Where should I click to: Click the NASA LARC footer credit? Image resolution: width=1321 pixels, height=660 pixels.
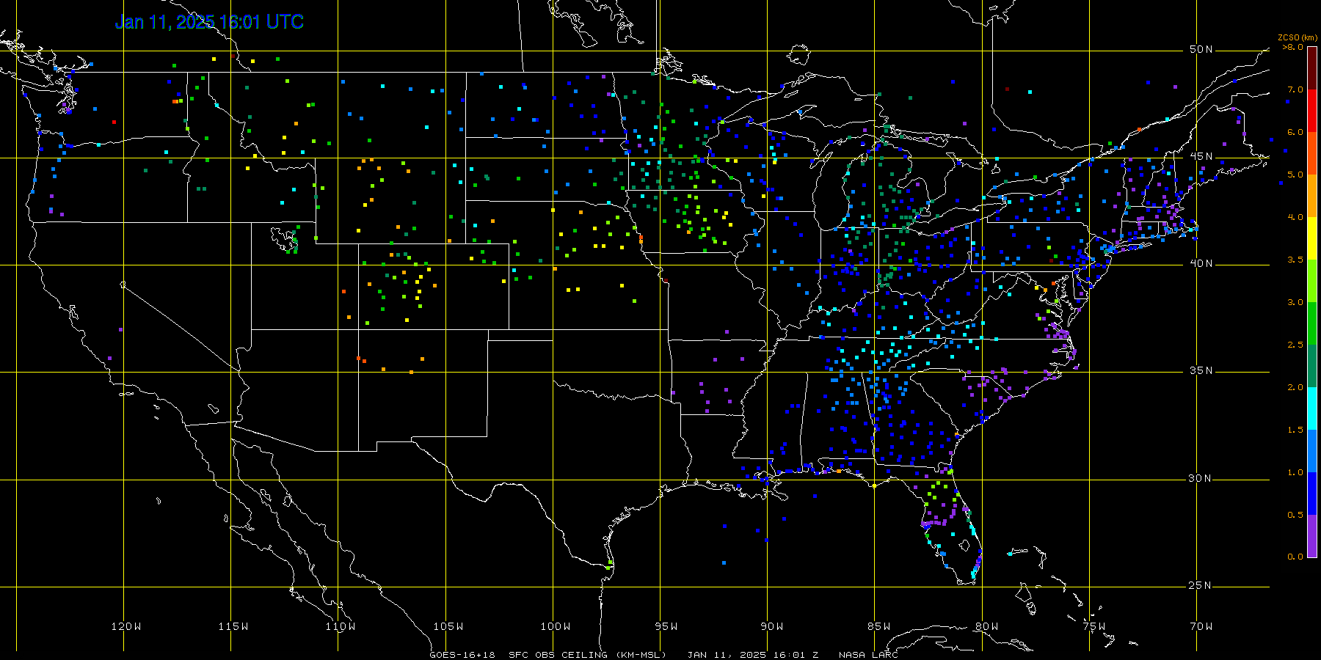868,655
